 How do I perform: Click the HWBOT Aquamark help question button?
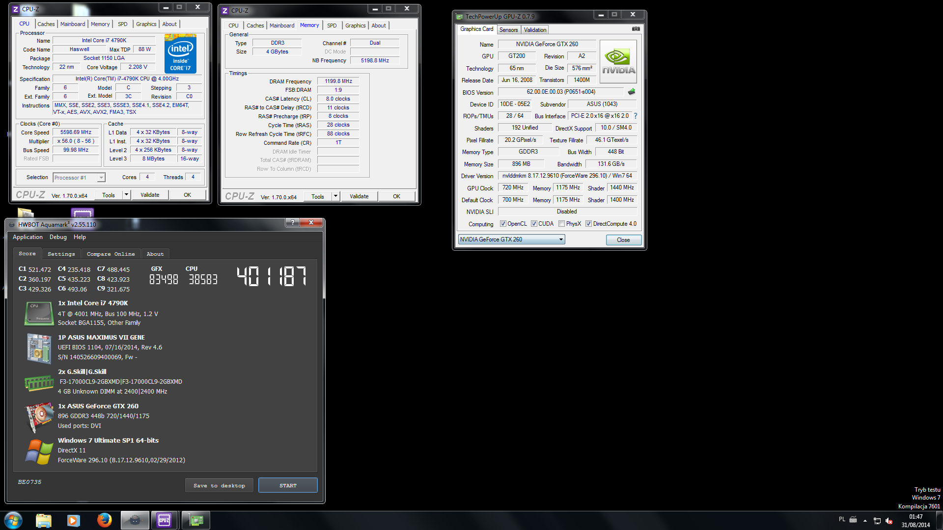click(292, 222)
